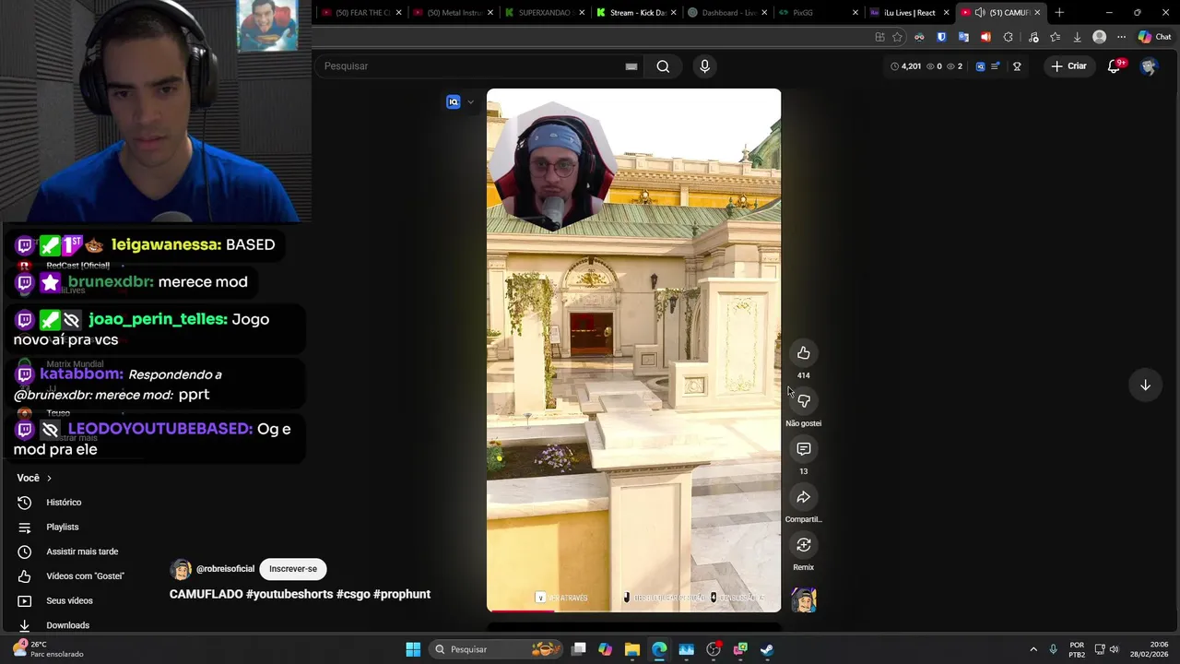The width and height of the screenshot is (1180, 664).
Task: Open YouTube notifications bell
Action: (x=1115, y=66)
